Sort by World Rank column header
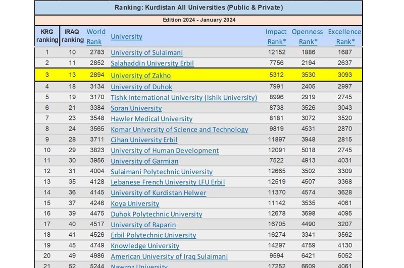This screenshot has width=404, height=268. (x=96, y=36)
